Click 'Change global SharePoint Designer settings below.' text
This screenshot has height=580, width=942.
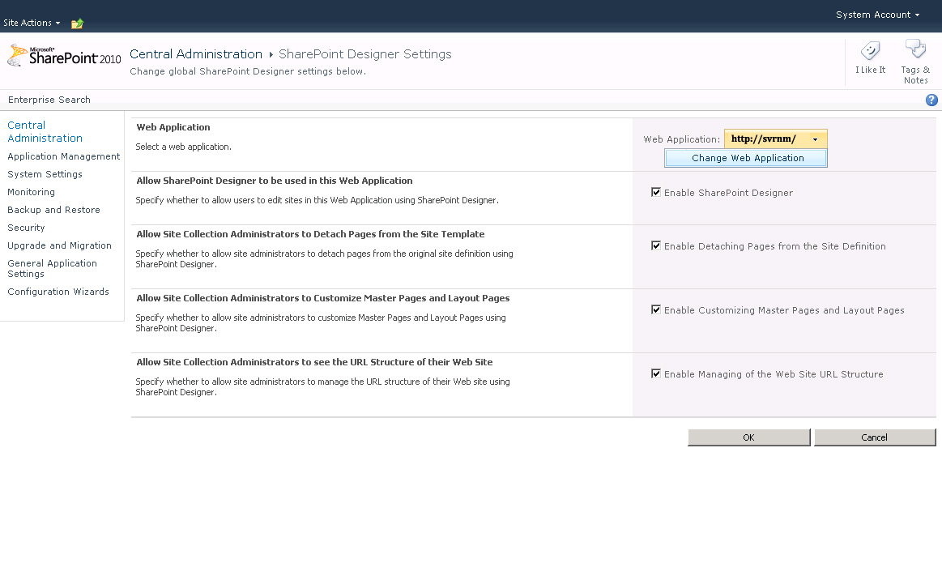pos(248,71)
